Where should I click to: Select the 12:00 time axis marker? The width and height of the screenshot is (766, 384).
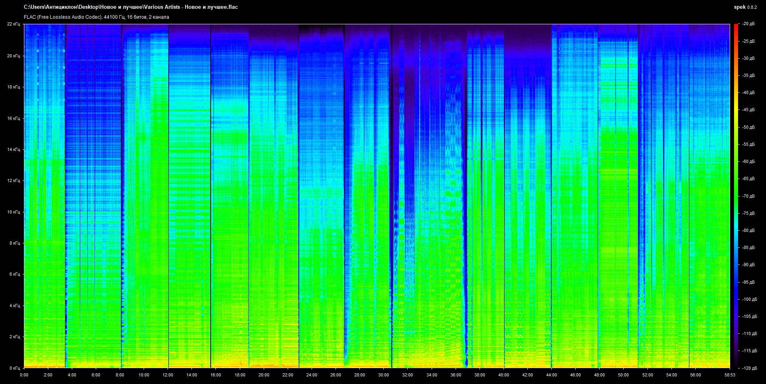point(168,375)
